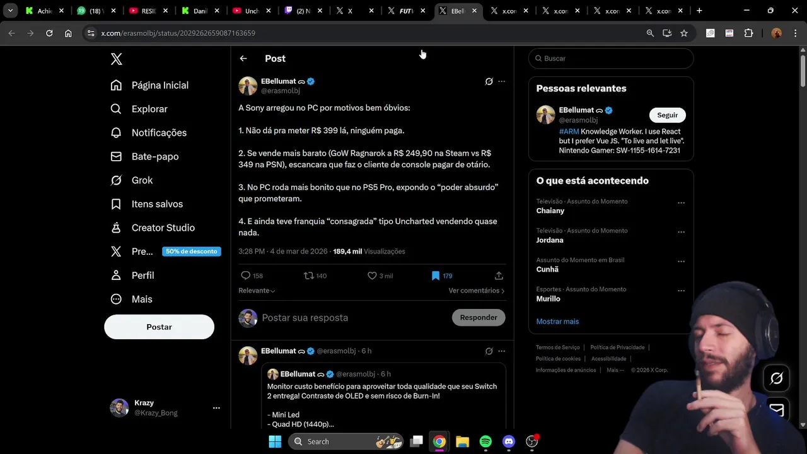Image resolution: width=807 pixels, height=454 pixels.
Task: Open the more options dots on the main post
Action: (x=502, y=81)
